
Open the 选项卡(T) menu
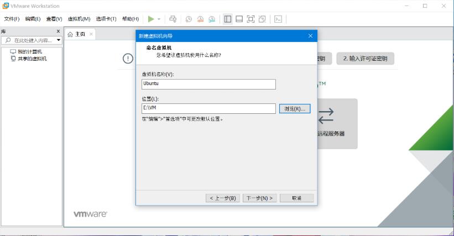tap(106, 19)
